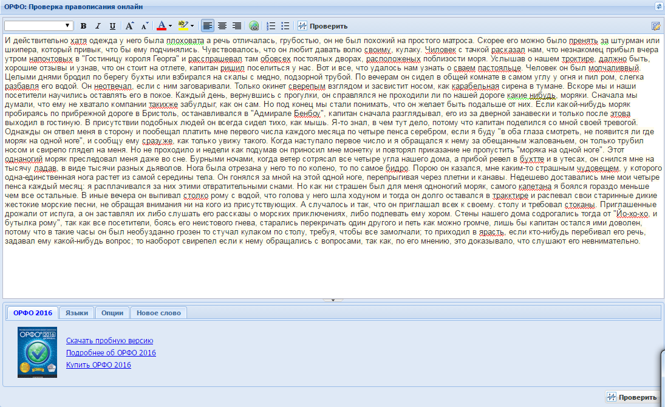665x407 pixels.
Task: Align text to the right
Action: [x=236, y=26]
